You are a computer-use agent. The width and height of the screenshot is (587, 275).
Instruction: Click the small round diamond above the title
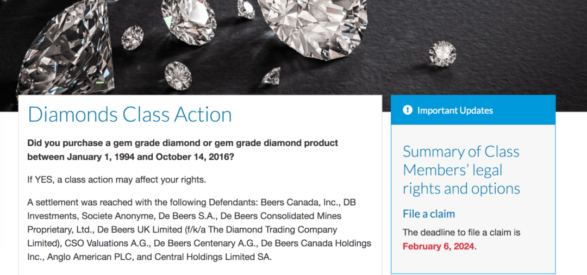[178, 76]
